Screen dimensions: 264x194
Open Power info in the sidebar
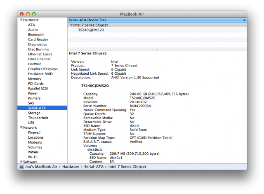click(x=33, y=93)
